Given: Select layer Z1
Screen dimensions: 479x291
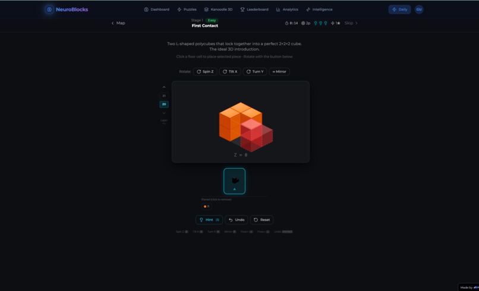Looking at the screenshot, I should click(x=164, y=96).
